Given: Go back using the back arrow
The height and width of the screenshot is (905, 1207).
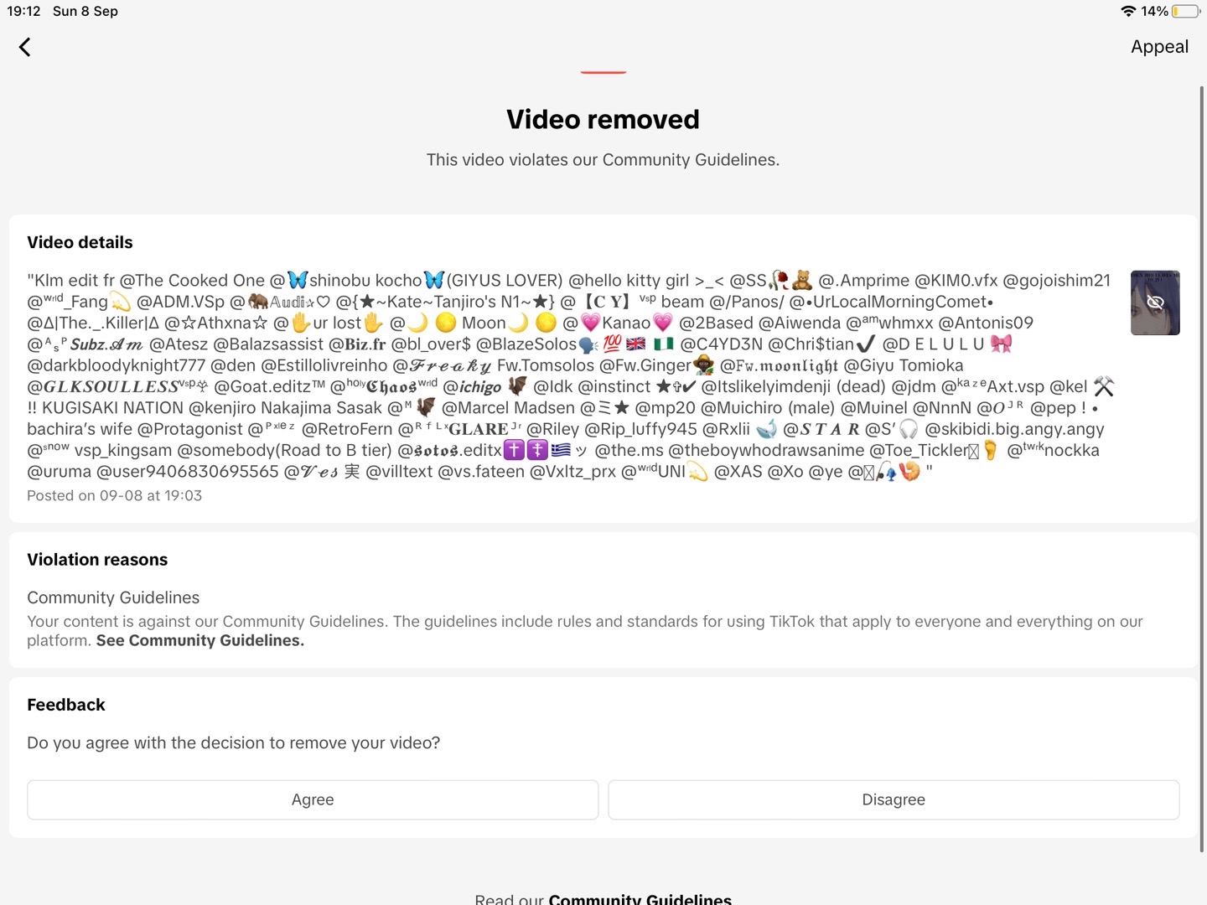Looking at the screenshot, I should coord(25,47).
